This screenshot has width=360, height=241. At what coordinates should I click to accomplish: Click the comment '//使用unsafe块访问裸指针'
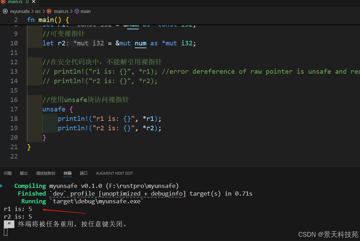coord(86,100)
